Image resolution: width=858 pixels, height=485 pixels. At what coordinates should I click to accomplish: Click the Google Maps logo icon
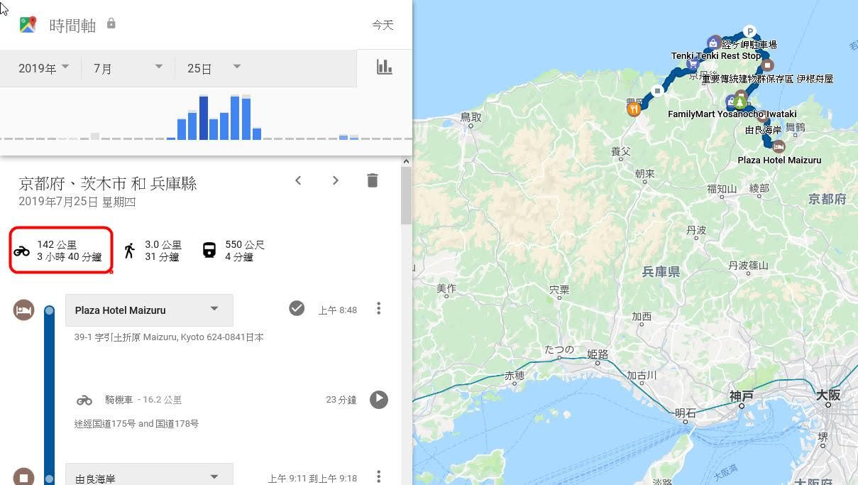28,25
